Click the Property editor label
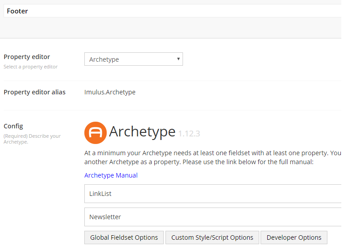The width and height of the screenshot is (344, 246). click(27, 57)
